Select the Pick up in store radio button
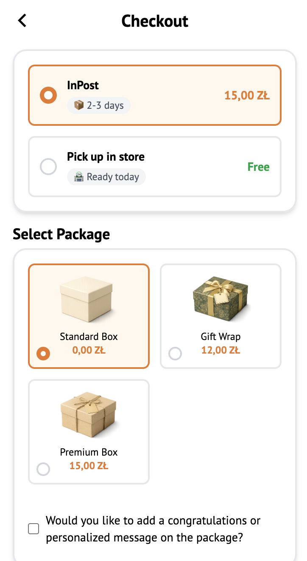 (x=48, y=167)
